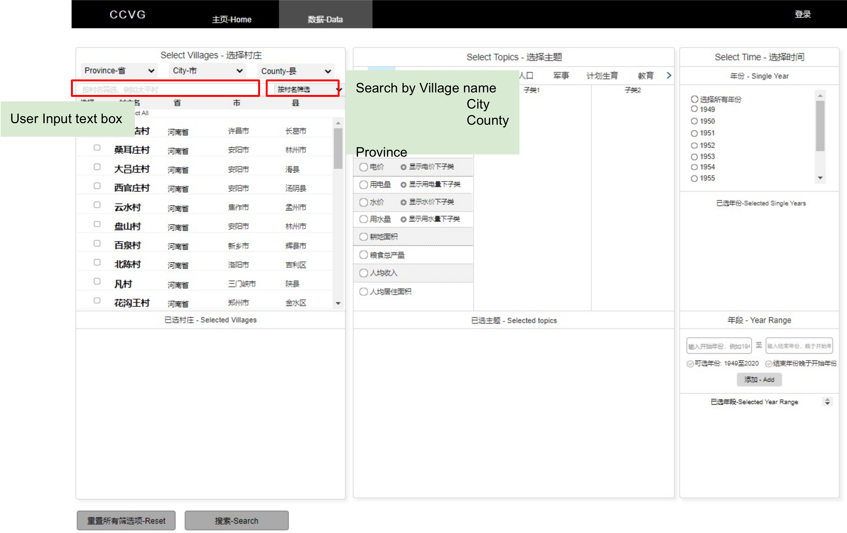Tick checkbox for 凡村 village
Image resolution: width=847 pixels, height=533 pixels.
click(97, 281)
